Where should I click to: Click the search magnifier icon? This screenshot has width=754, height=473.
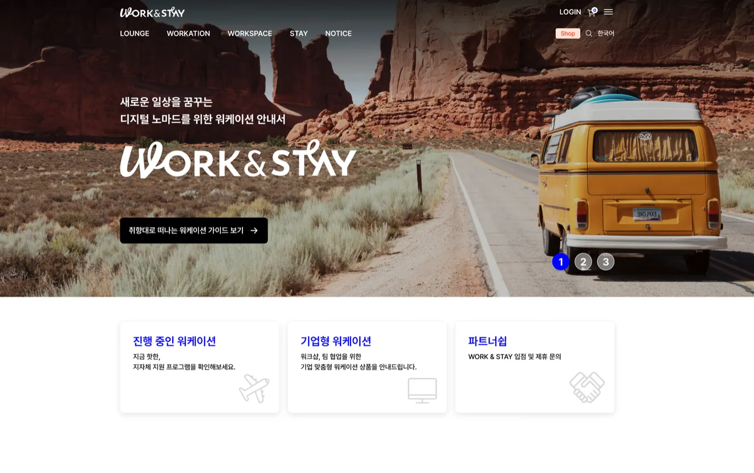click(x=589, y=34)
